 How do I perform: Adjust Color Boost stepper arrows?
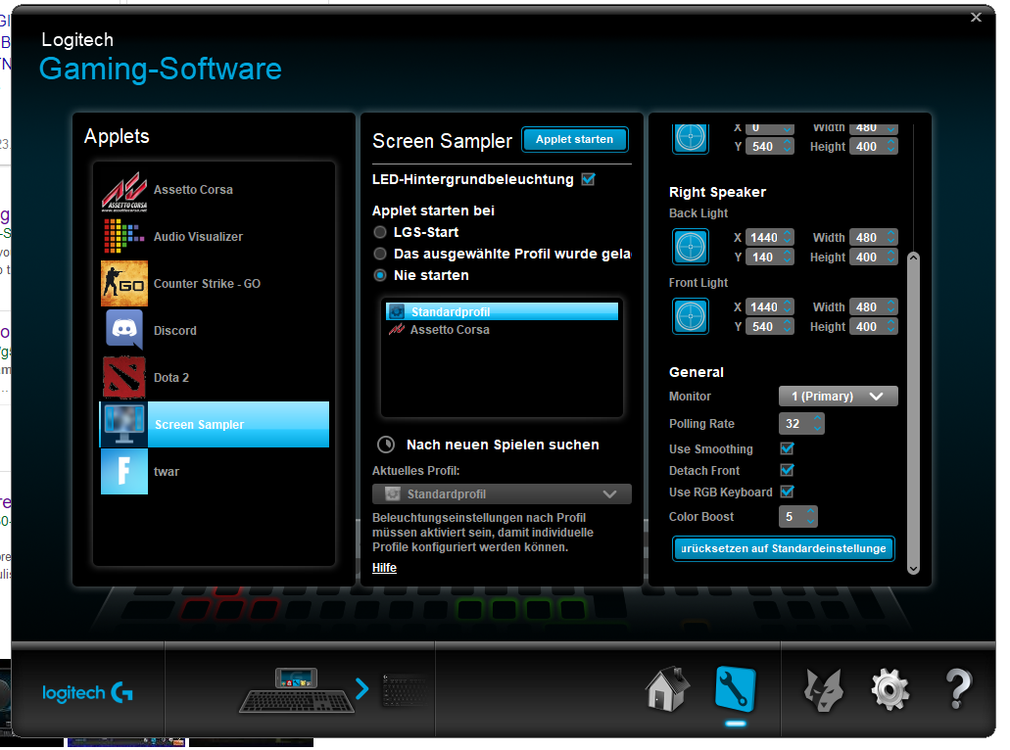point(810,516)
